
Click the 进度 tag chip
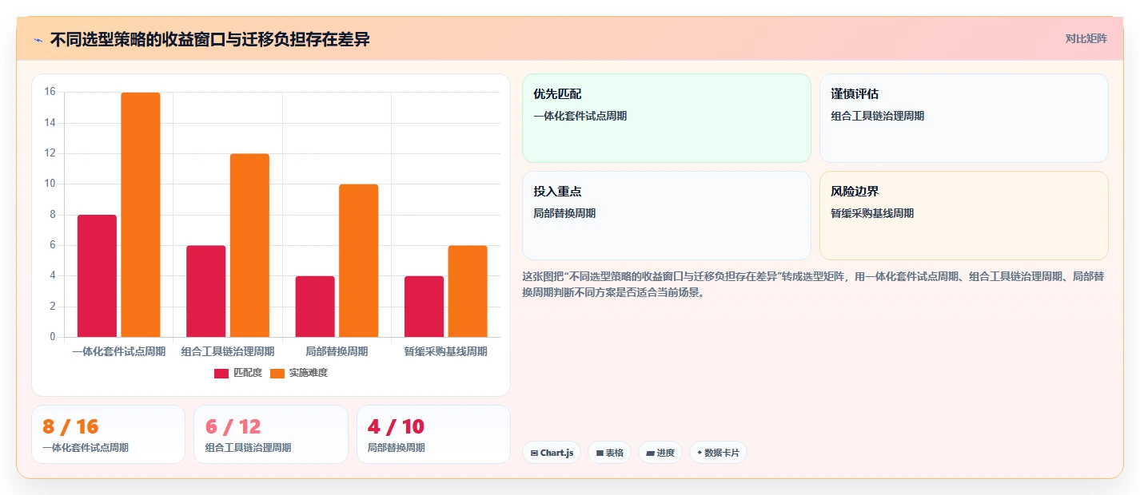pos(660,453)
